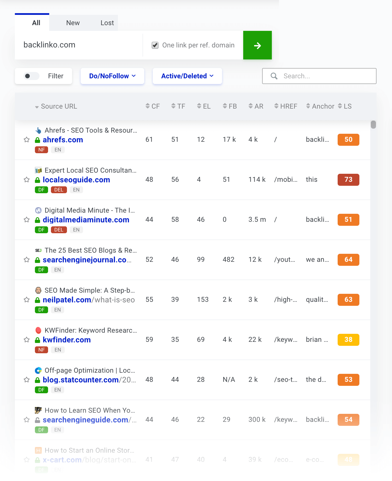
Task: Open the searchenginejournal.com link
Action: pos(87,260)
